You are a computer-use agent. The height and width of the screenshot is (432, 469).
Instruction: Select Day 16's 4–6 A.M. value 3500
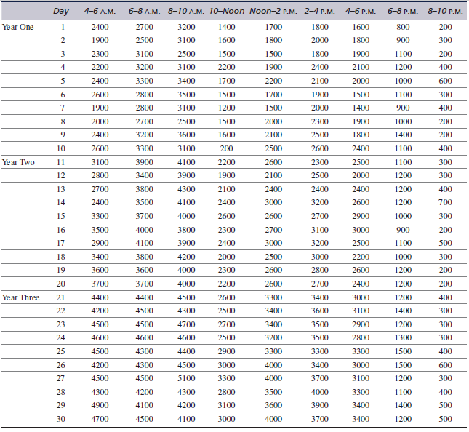100,230
